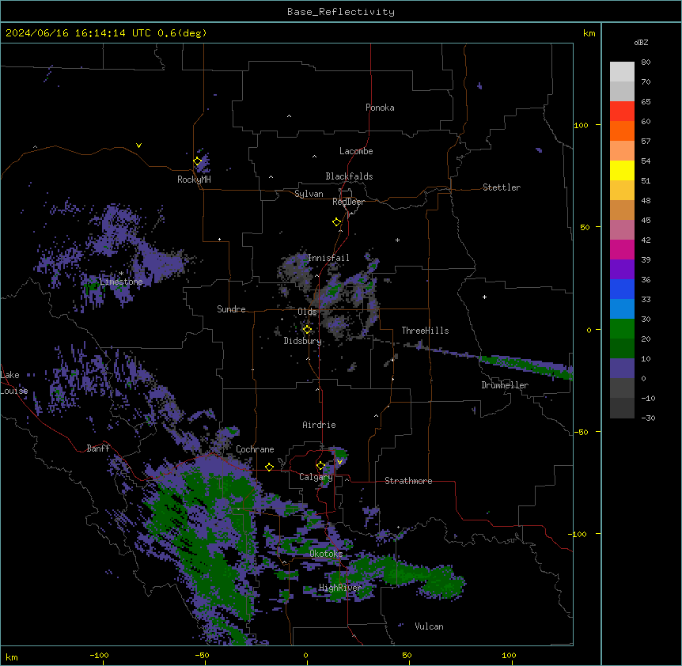This screenshot has height=666, width=682.
Task: Select the green 20-30 dBZ legend swatch
Action: [x=622, y=329]
